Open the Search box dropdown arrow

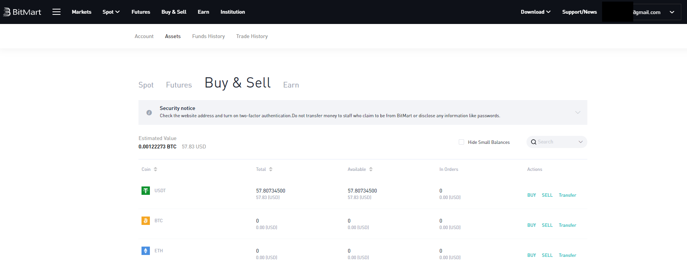[x=580, y=142]
